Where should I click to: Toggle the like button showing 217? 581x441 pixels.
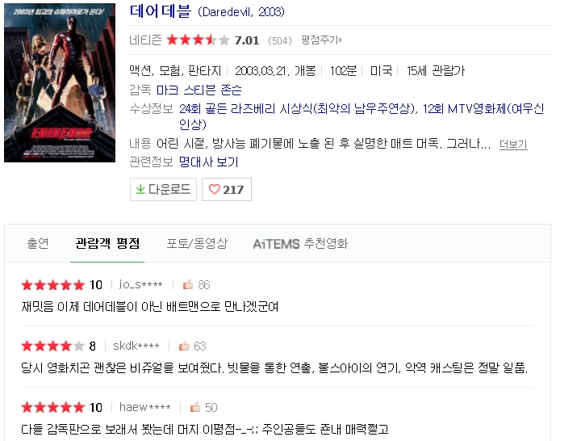[x=227, y=189]
